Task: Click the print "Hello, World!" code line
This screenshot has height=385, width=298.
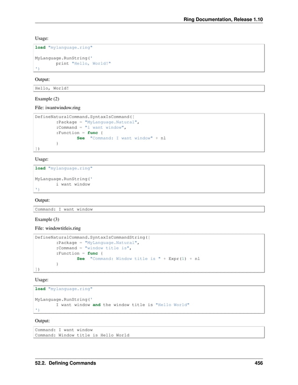Action: pyautogui.click(x=83, y=63)
